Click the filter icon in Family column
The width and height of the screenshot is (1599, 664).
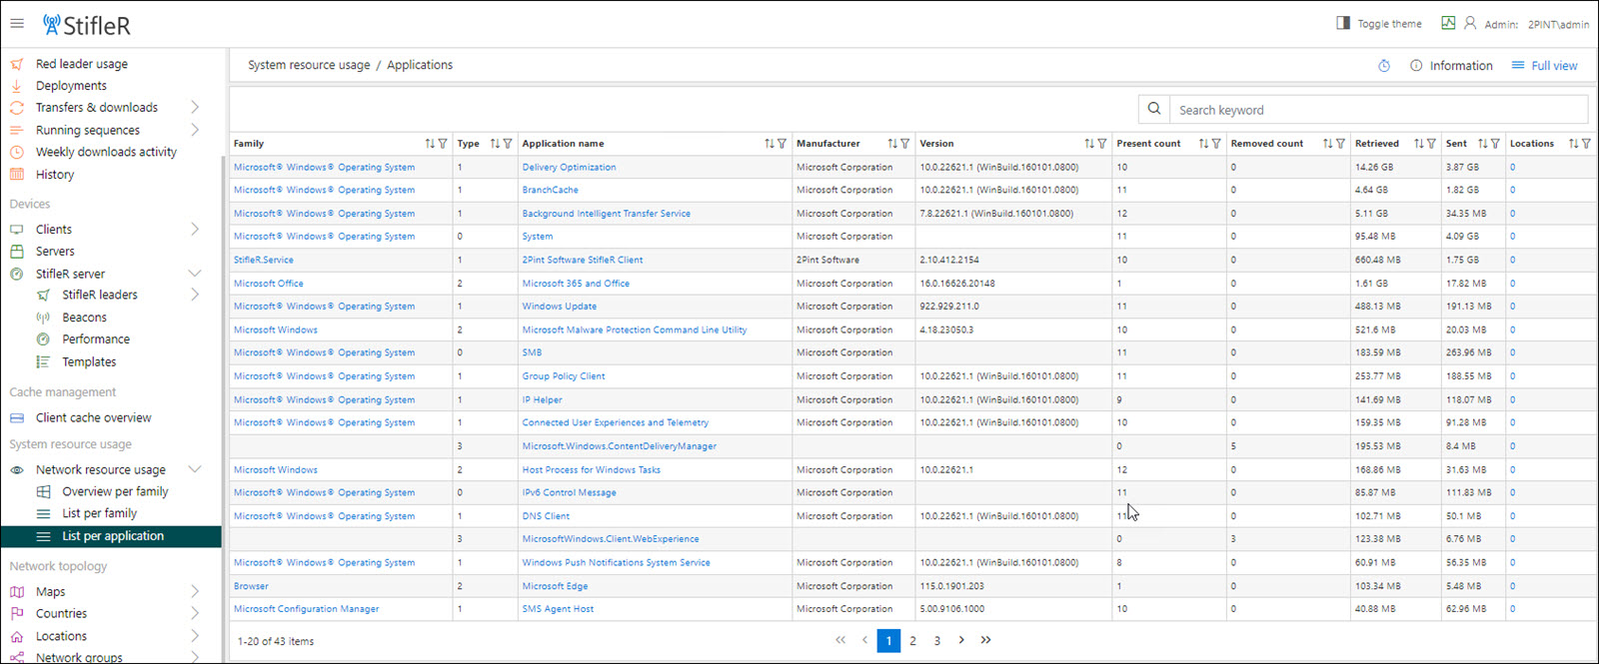(x=443, y=144)
